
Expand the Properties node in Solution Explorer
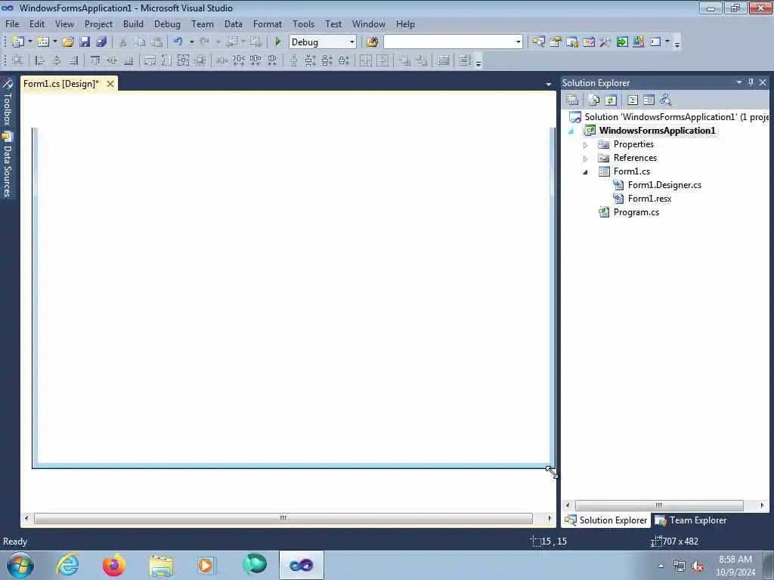(586, 145)
